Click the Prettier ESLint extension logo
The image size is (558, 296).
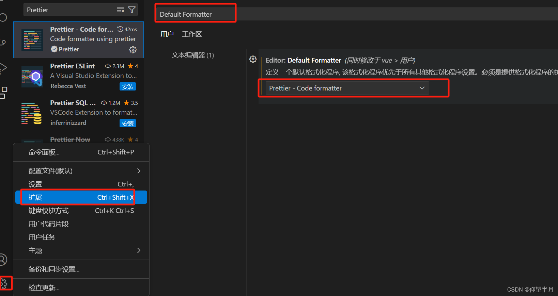tap(32, 77)
